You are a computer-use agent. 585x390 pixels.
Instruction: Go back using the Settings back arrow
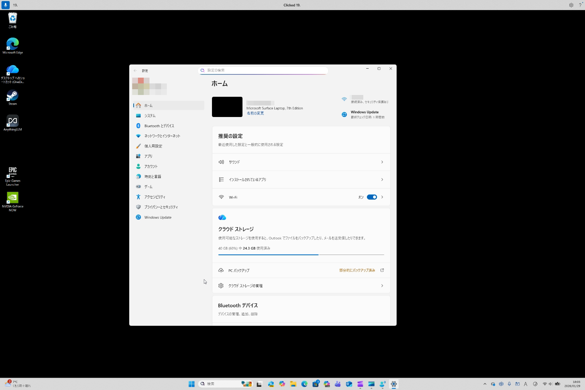click(x=135, y=71)
